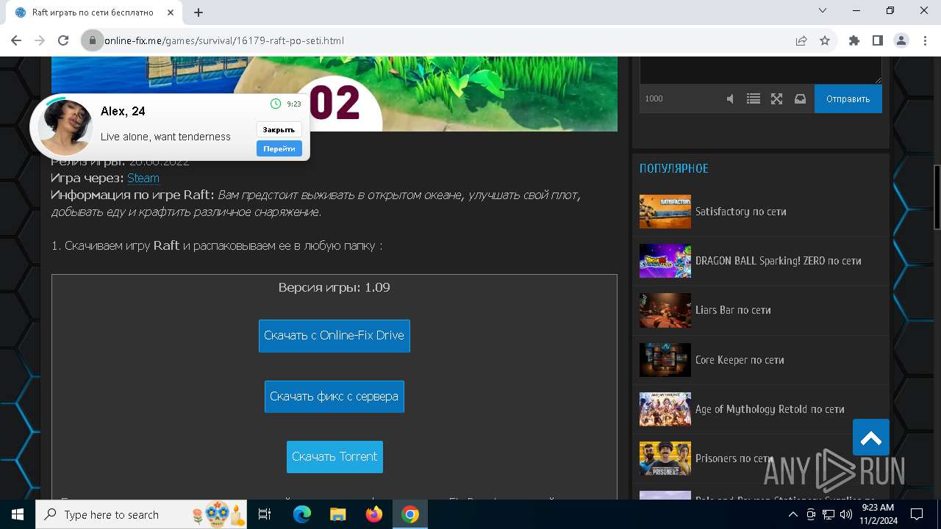The width and height of the screenshot is (941, 529).
Task: Open the Age of Mythology thumbnail
Action: click(665, 409)
